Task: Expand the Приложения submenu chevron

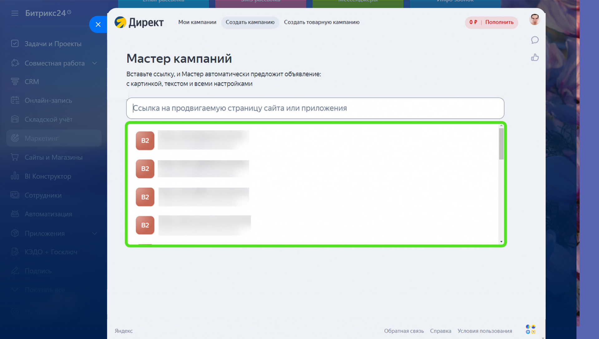Action: click(95, 233)
